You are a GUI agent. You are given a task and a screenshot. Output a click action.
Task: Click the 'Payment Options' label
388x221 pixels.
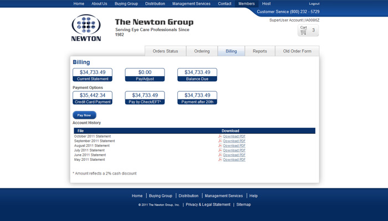coord(88,87)
